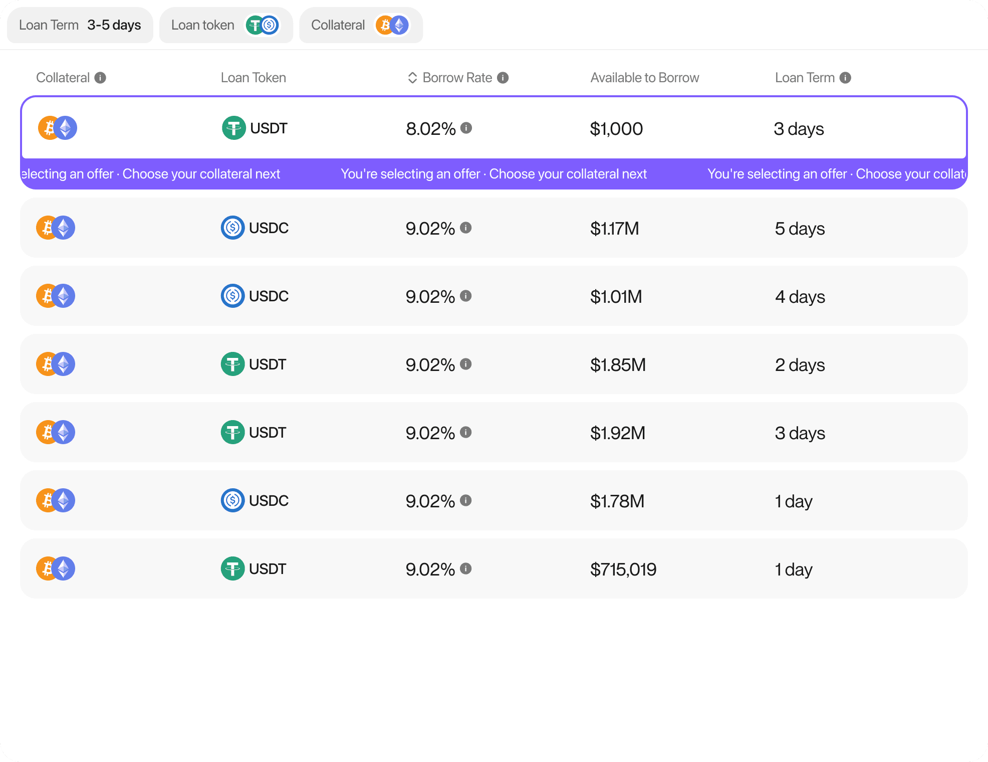988x762 pixels.
Task: Click '3 days' in the $1.92M row
Action: 800,433
